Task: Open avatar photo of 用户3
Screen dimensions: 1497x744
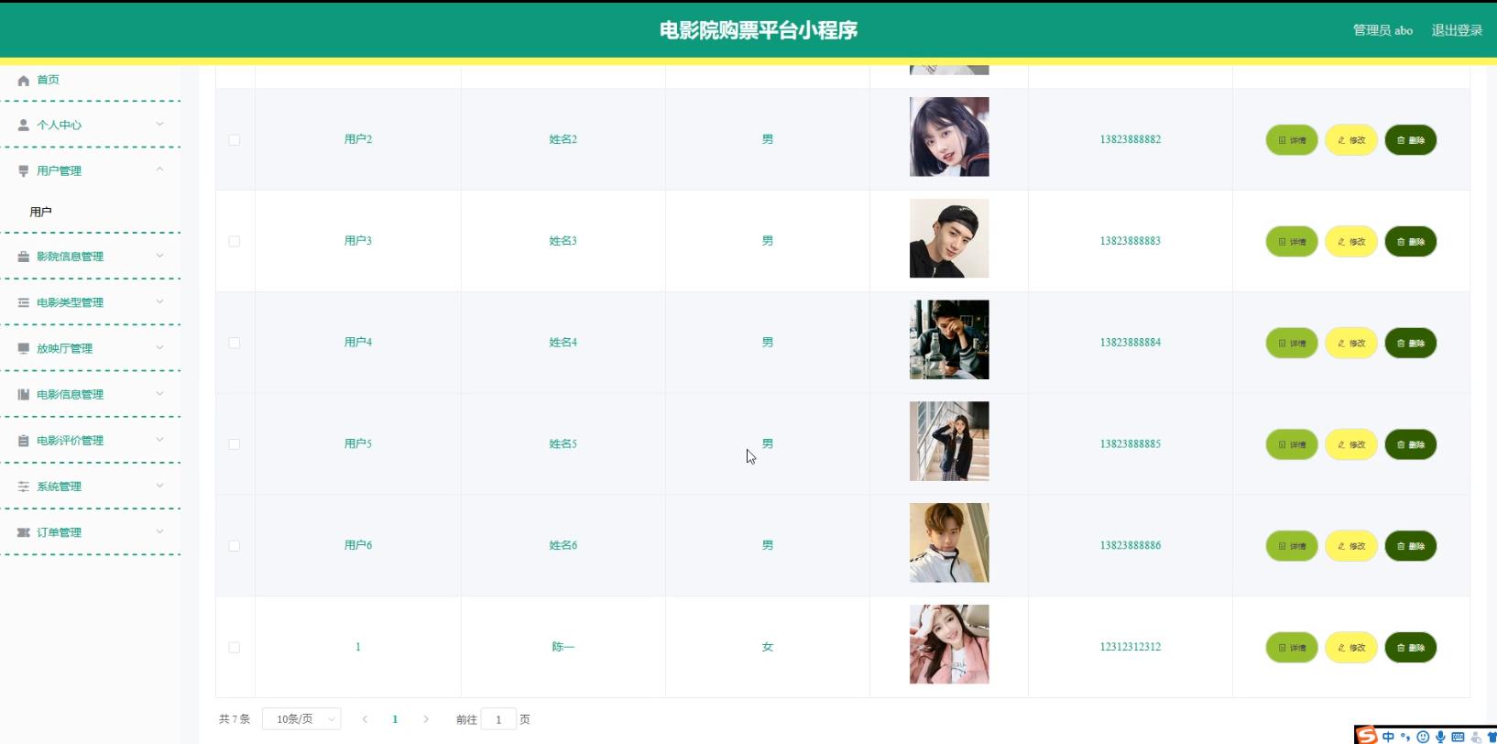Action: [x=949, y=239]
